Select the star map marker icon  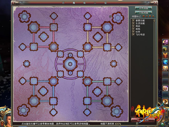(153, 16)
